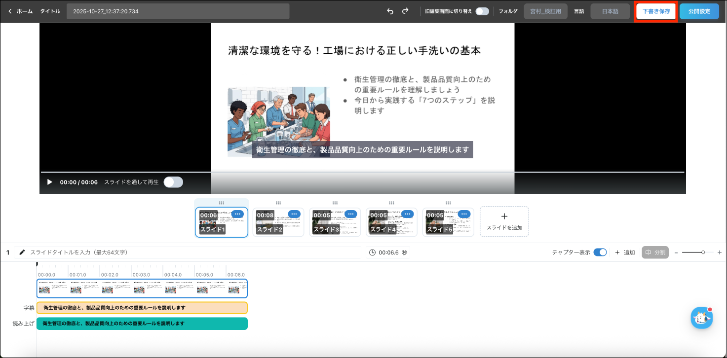Select the スライド4 thumbnail
The image size is (727, 358).
(x=391, y=222)
